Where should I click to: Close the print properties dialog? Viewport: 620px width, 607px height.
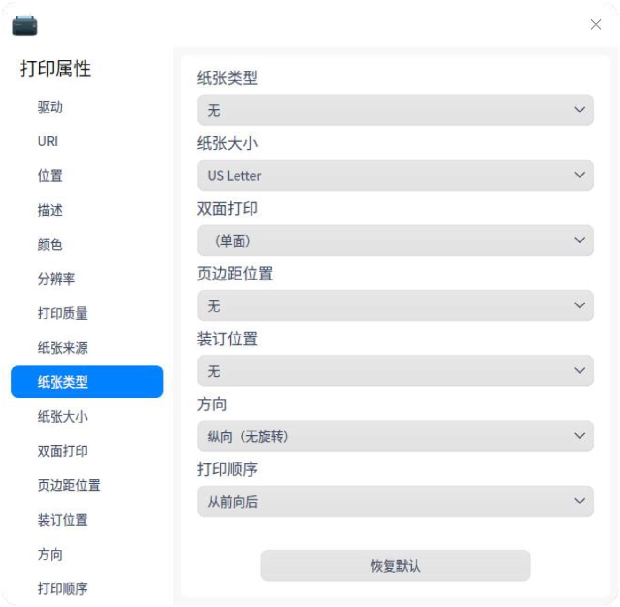pos(596,24)
